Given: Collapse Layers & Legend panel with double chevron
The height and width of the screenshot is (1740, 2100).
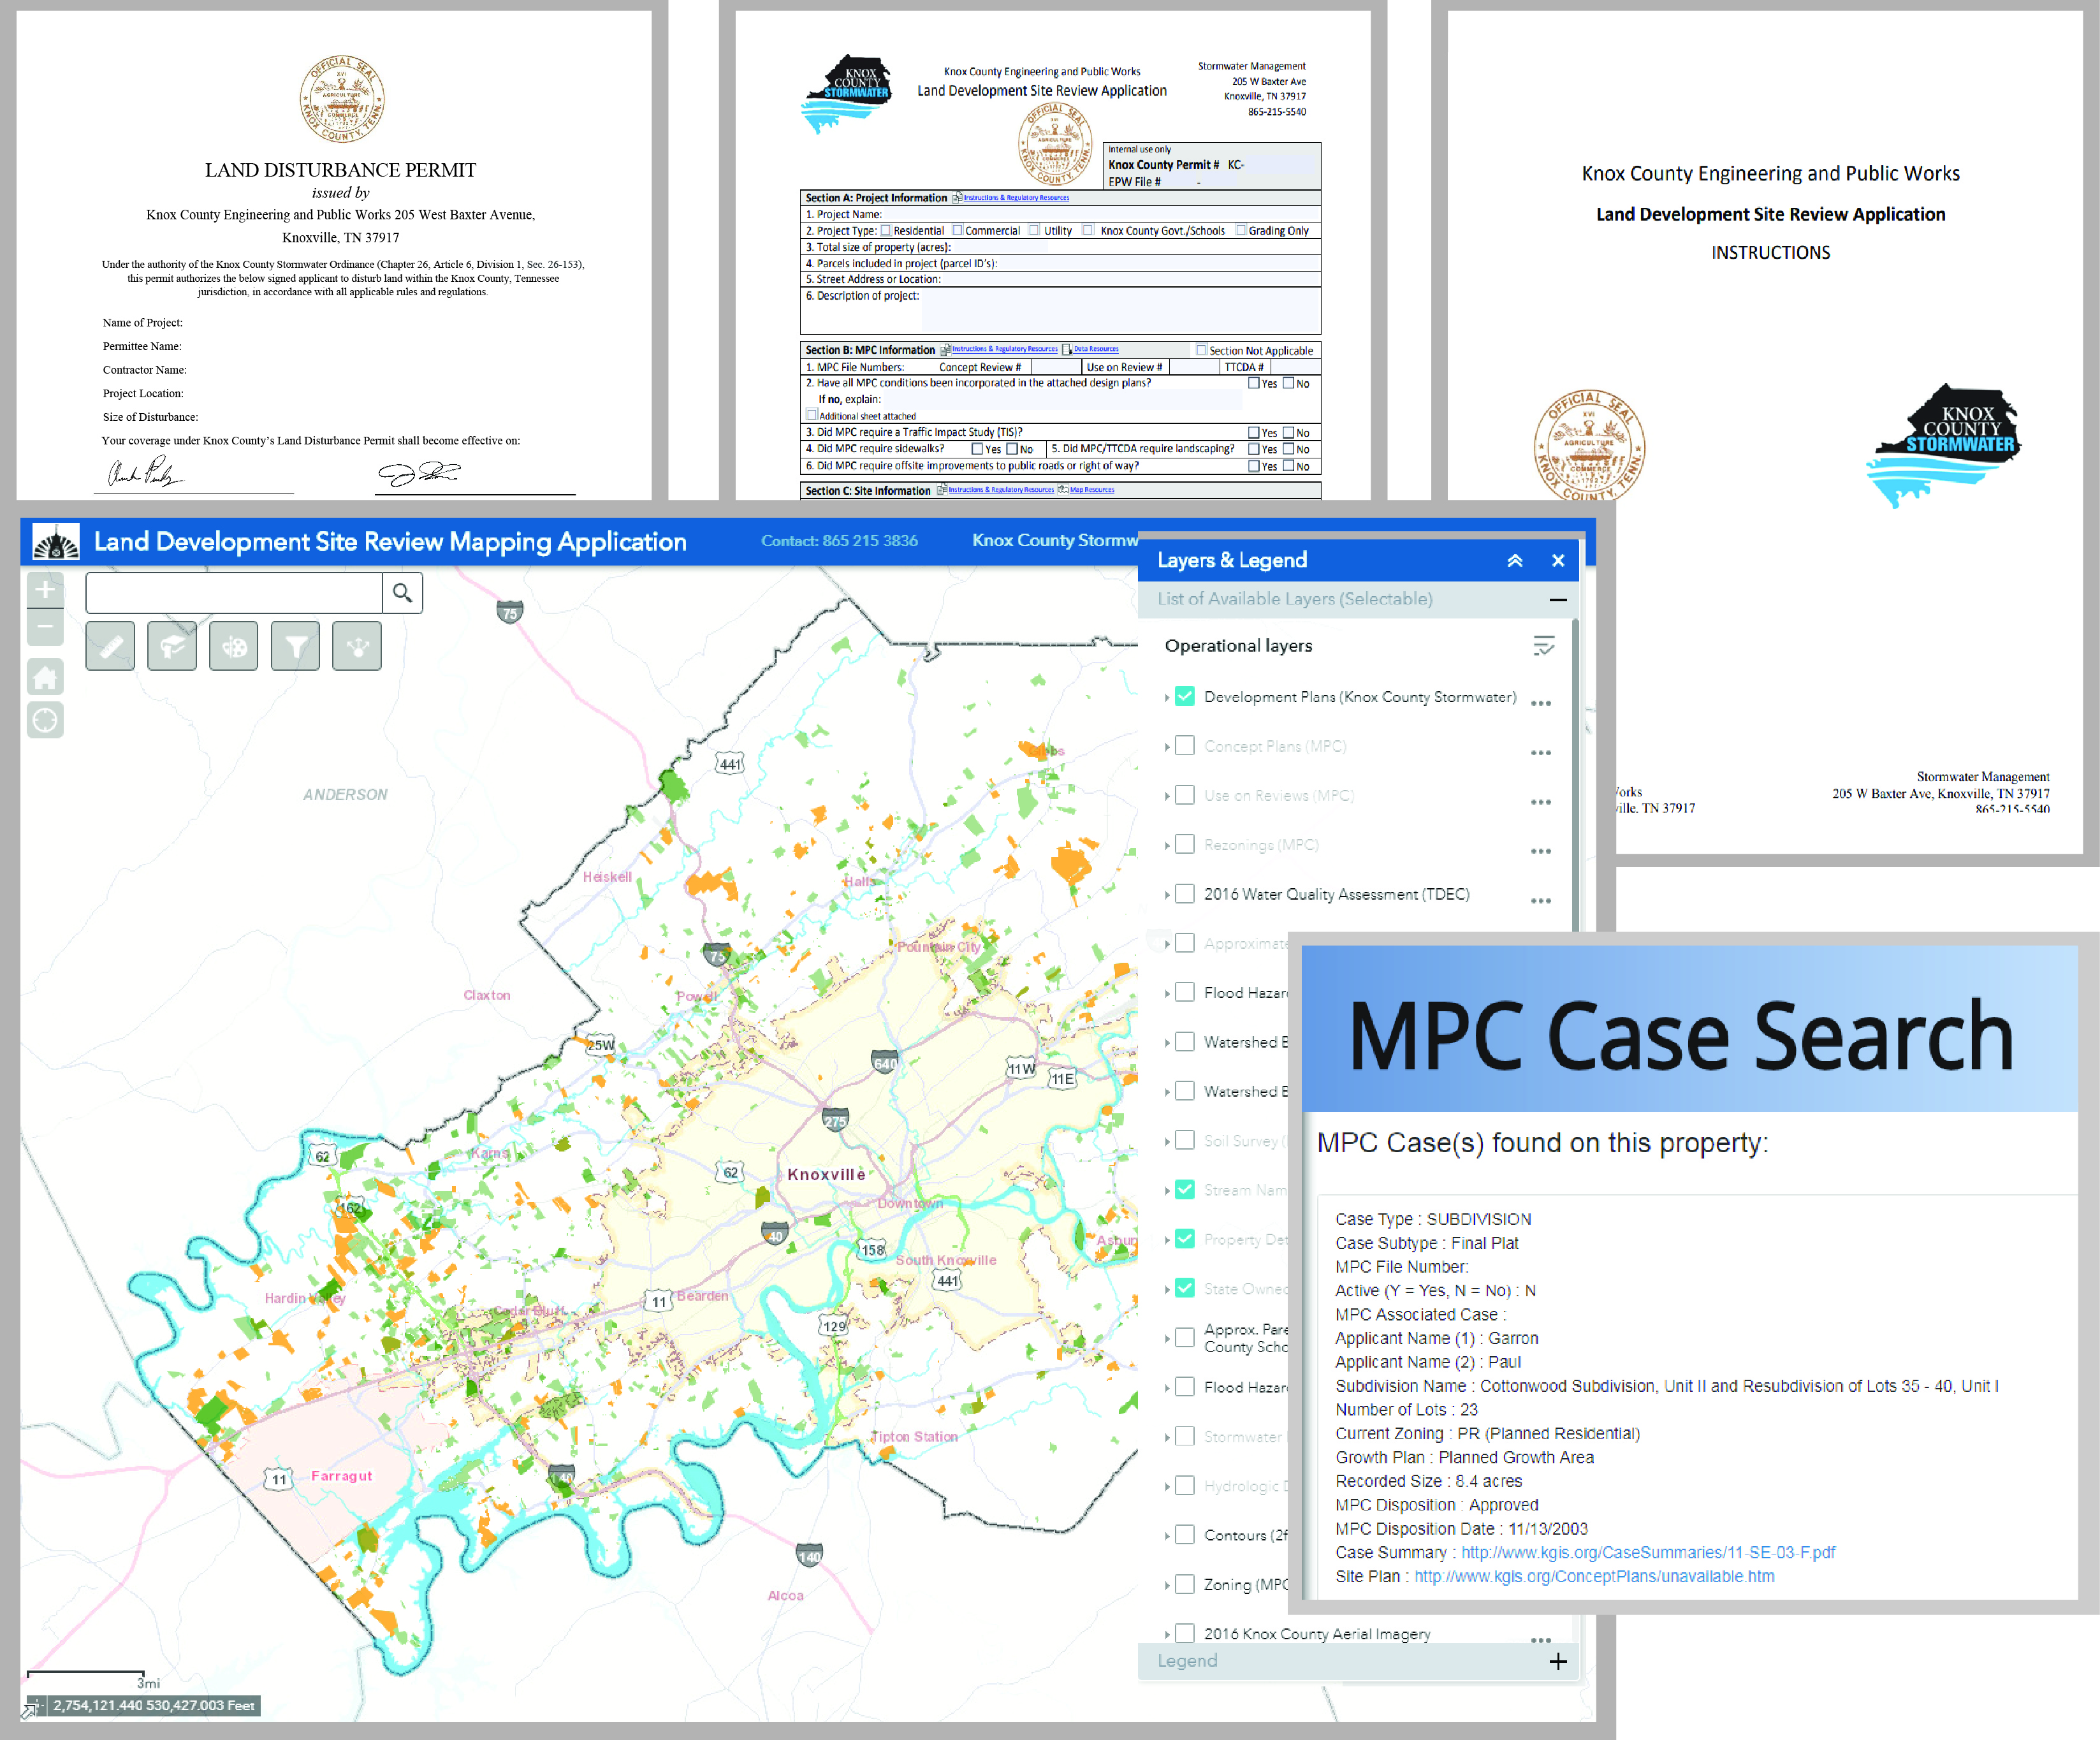Looking at the screenshot, I should (x=1515, y=561).
